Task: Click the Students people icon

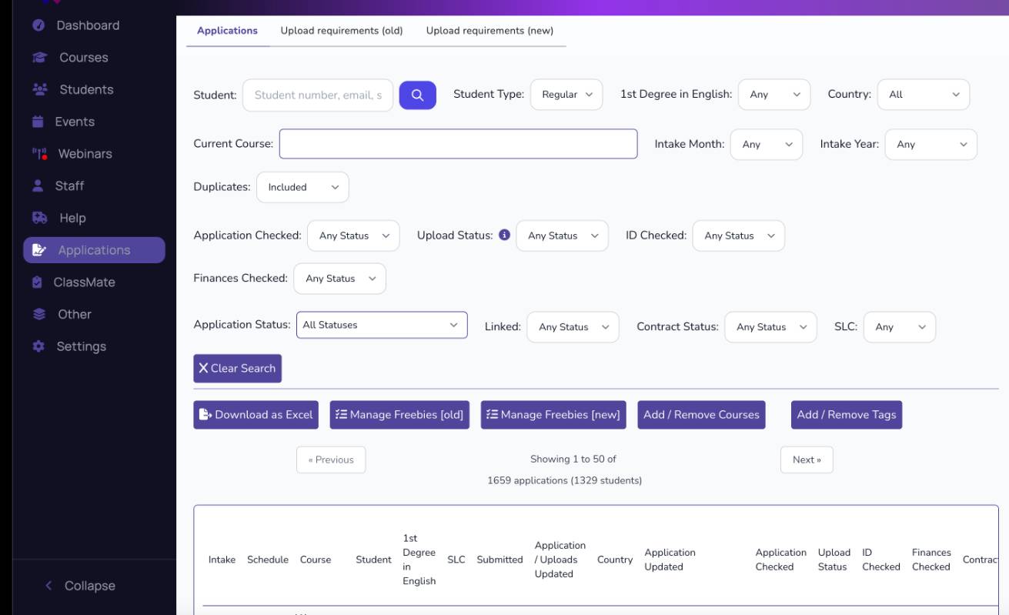Action: pos(39,89)
